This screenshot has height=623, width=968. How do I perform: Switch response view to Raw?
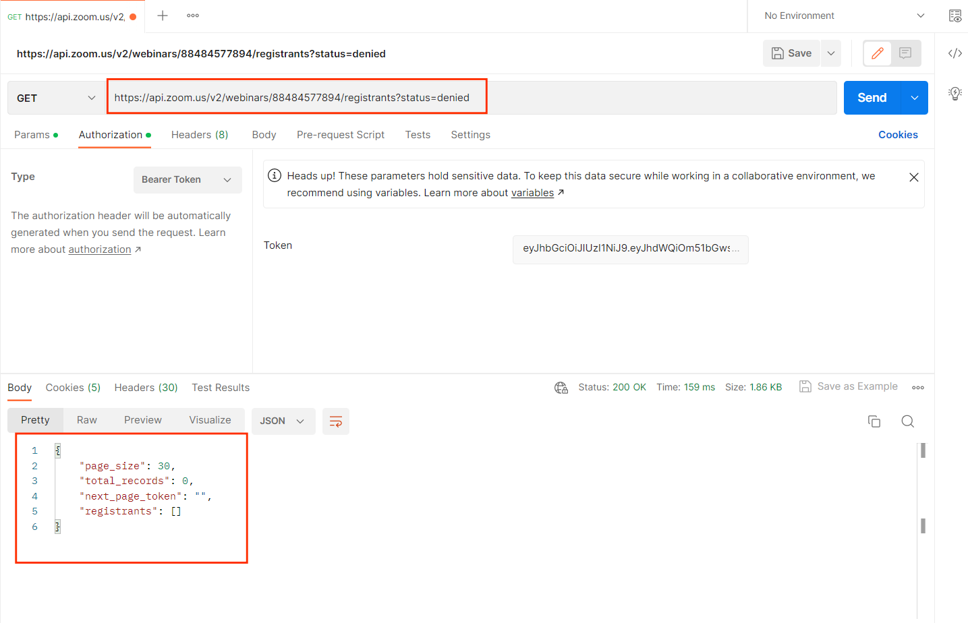[x=87, y=420]
